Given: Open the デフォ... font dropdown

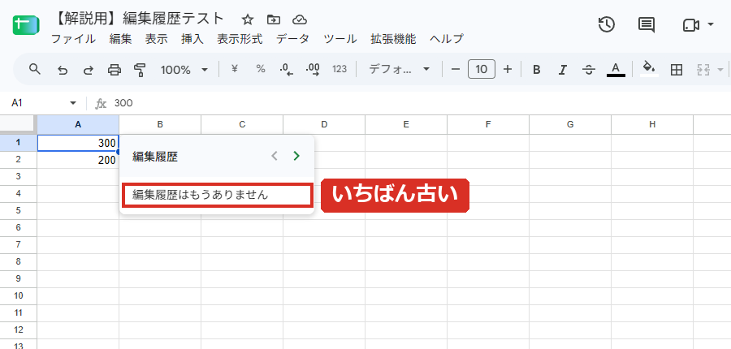Looking at the screenshot, I should tap(399, 70).
